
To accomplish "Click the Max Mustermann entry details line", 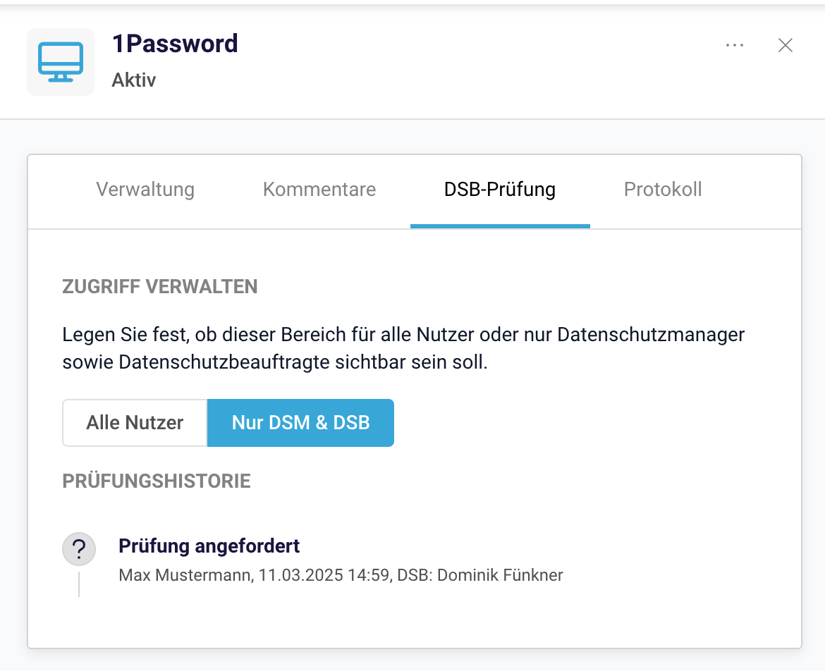I will pos(341,575).
